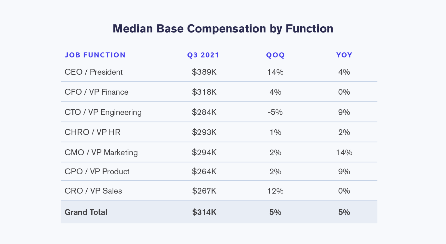Click the $314K grand total value
Image resolution: width=446 pixels, height=244 pixels.
coord(204,212)
